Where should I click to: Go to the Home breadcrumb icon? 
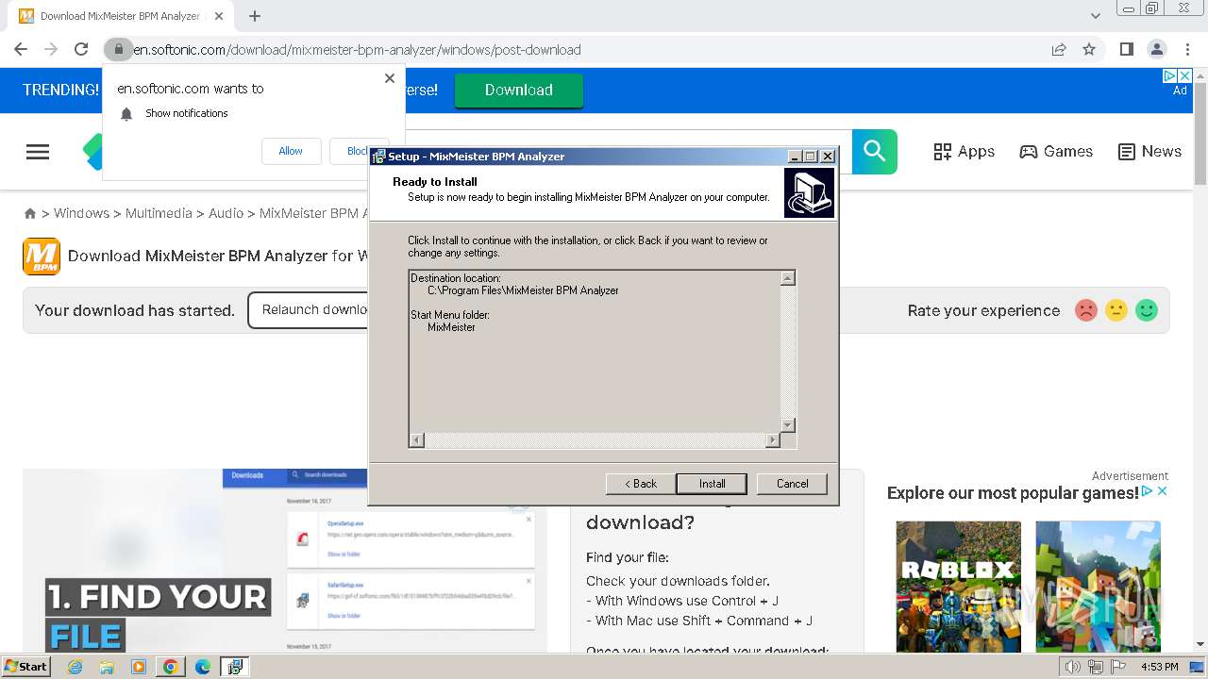pos(30,214)
